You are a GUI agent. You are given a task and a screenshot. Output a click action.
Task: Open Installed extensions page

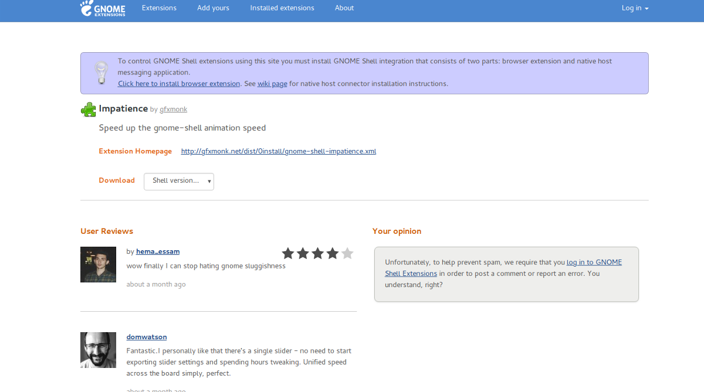(x=282, y=8)
